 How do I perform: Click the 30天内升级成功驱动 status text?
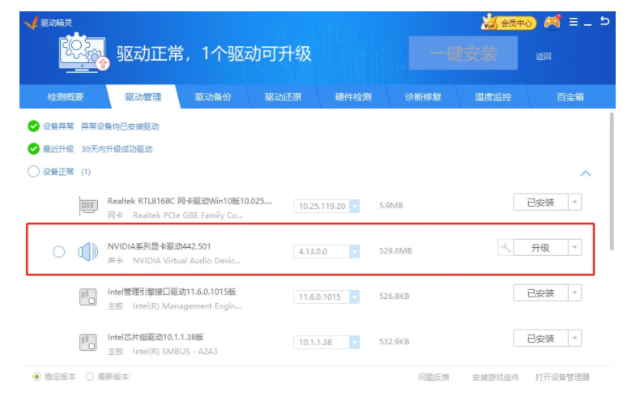[x=117, y=149]
